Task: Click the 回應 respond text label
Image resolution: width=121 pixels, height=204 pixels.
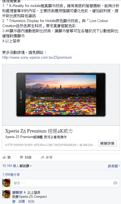Action: tap(28, 157)
